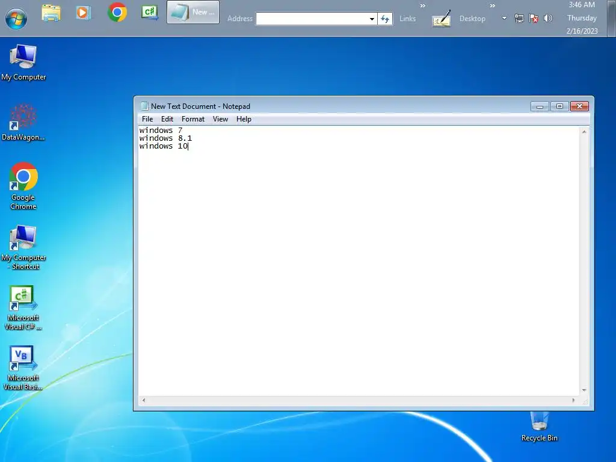
Task: Click the Links toolbar label
Action: pos(407,19)
